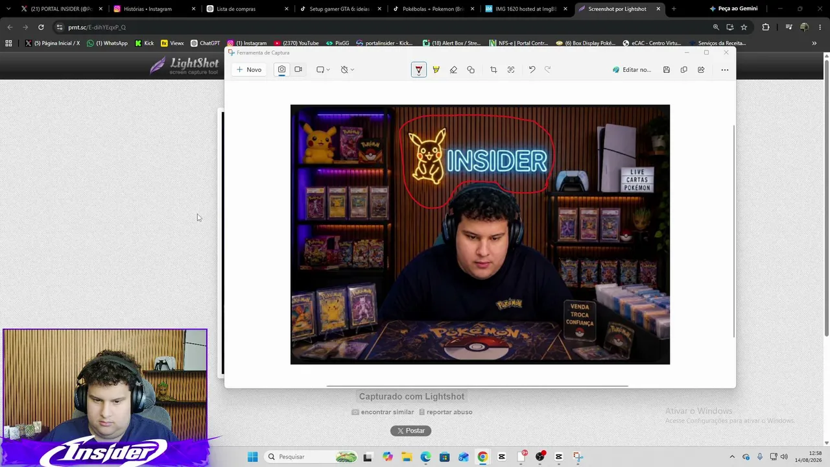Screen dimensions: 830x467
Task: Click the prnt.sc address bar
Action: click(x=383, y=27)
